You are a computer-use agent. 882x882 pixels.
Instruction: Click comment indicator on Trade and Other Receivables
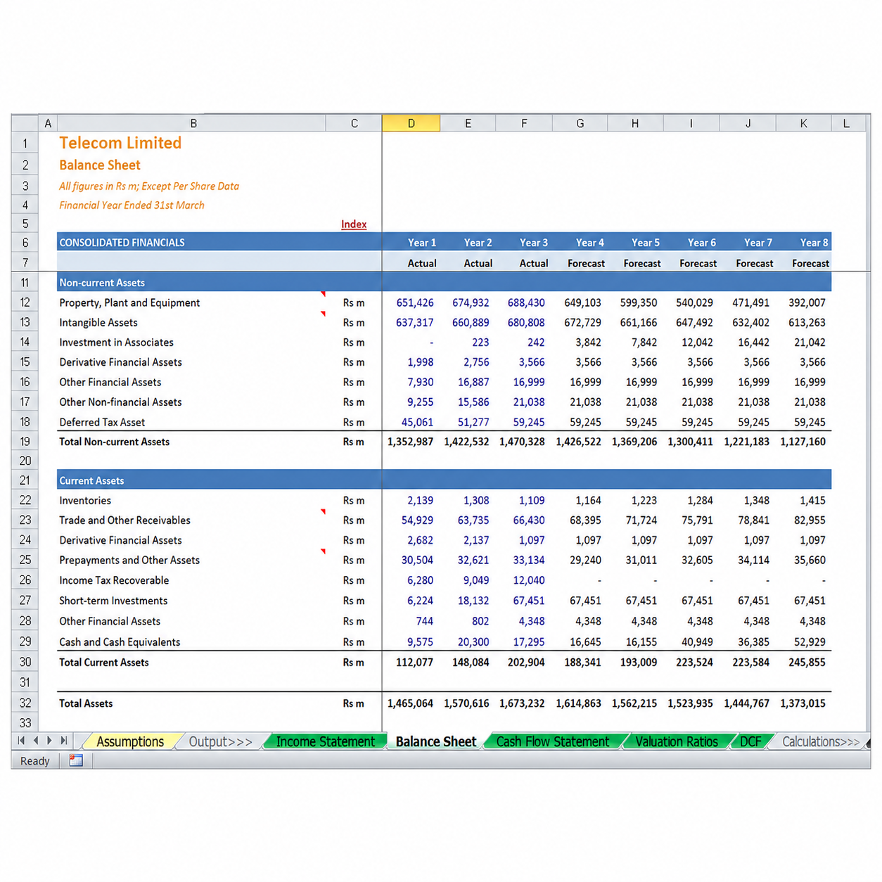click(323, 511)
